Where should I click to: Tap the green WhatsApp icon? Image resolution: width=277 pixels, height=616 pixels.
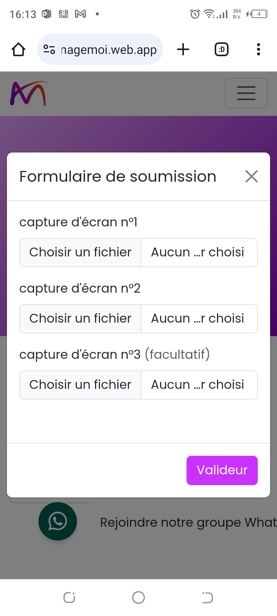click(58, 521)
